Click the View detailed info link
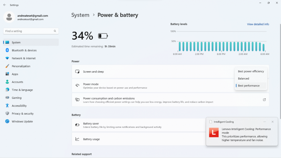The width and height of the screenshot is (281, 158). point(258,24)
